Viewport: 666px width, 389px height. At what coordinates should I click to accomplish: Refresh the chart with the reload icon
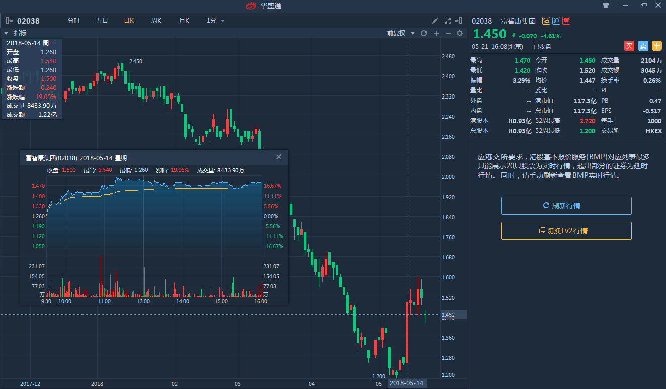424,33
